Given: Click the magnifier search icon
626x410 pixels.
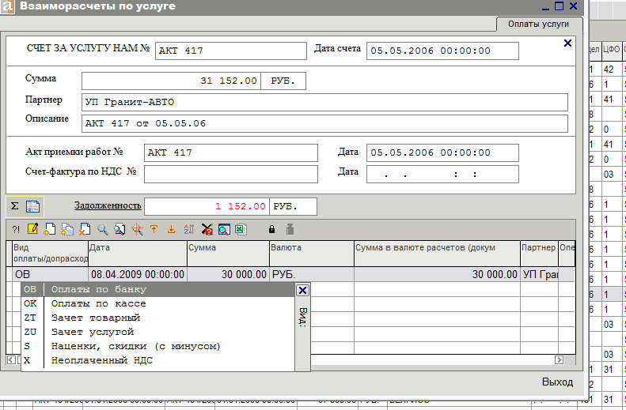Looking at the screenshot, I should [x=103, y=229].
